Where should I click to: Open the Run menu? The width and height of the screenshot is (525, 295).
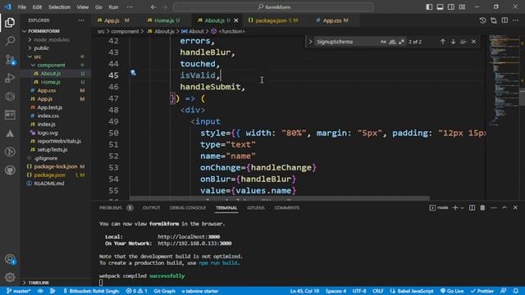[113, 7]
